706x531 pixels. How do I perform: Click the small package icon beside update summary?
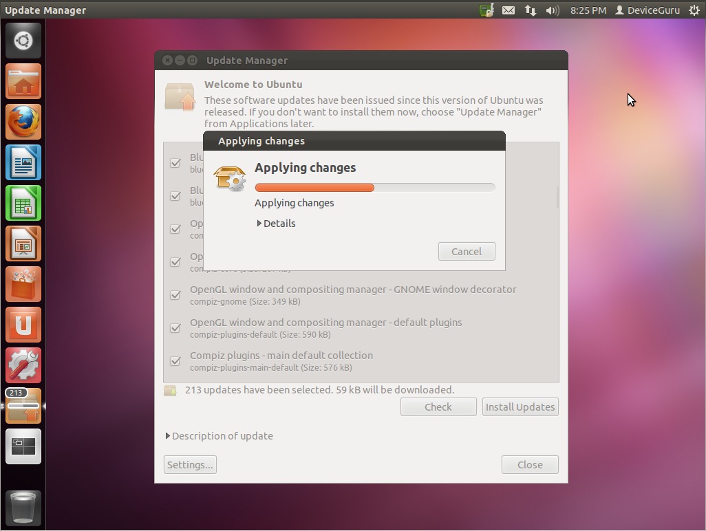(x=170, y=390)
